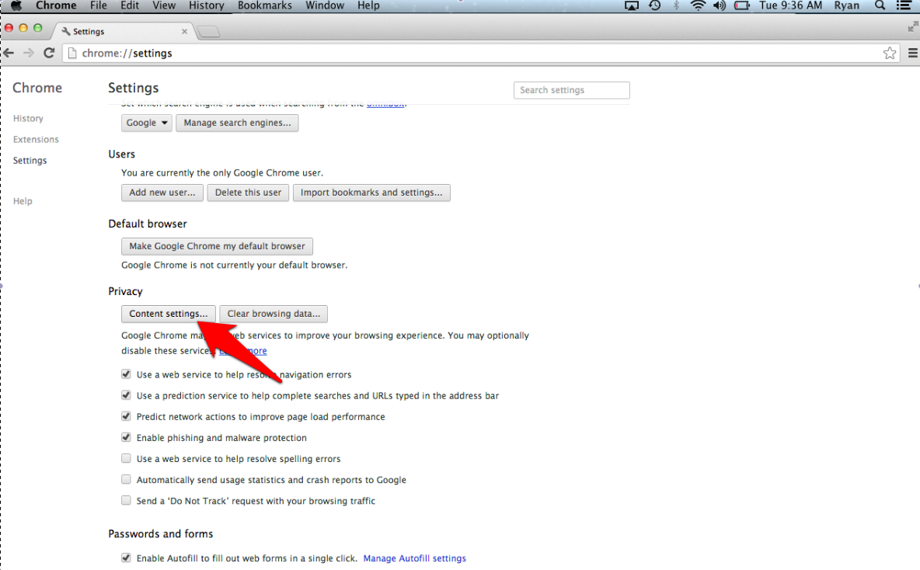Bookmark this page with the star icon
The height and width of the screenshot is (570, 920).
tap(890, 53)
